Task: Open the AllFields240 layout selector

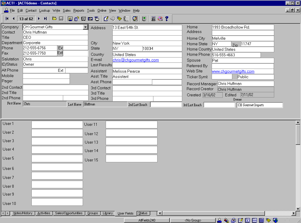Action: tap(147, 220)
